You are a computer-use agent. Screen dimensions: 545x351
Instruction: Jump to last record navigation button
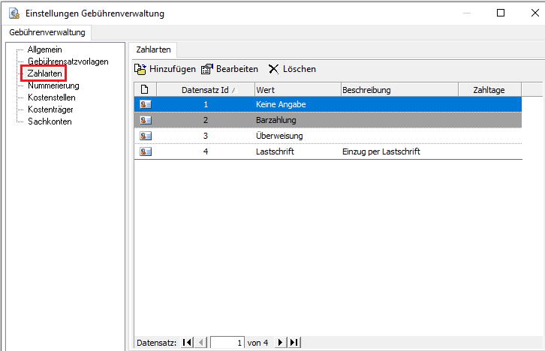coord(294,343)
